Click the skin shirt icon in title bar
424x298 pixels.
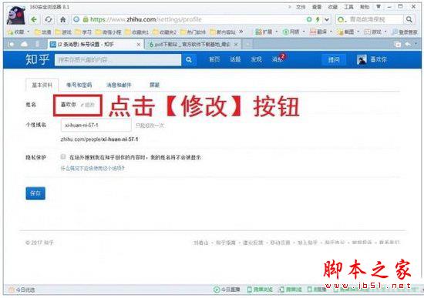coord(379,7)
